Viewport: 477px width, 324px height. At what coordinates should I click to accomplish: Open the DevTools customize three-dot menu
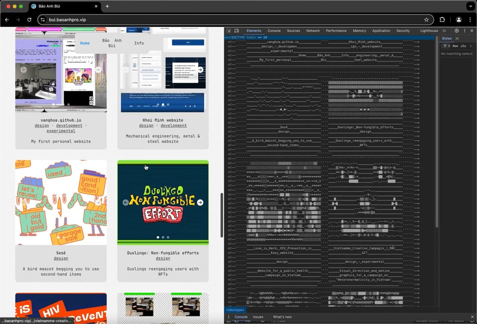[465, 31]
